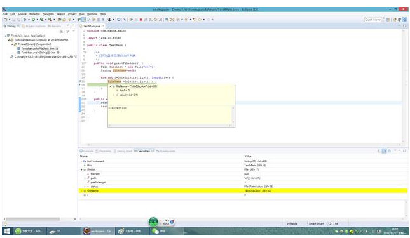Image resolution: width=410 pixels, height=238 pixels.
Task: Select the Debug view tab
Action: (x=11, y=26)
